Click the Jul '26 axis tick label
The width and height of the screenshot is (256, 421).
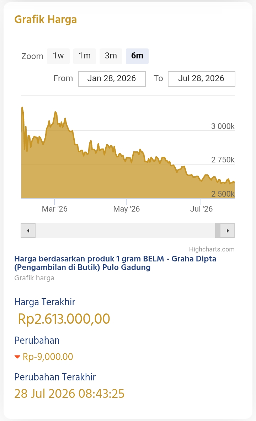pyautogui.click(x=201, y=209)
